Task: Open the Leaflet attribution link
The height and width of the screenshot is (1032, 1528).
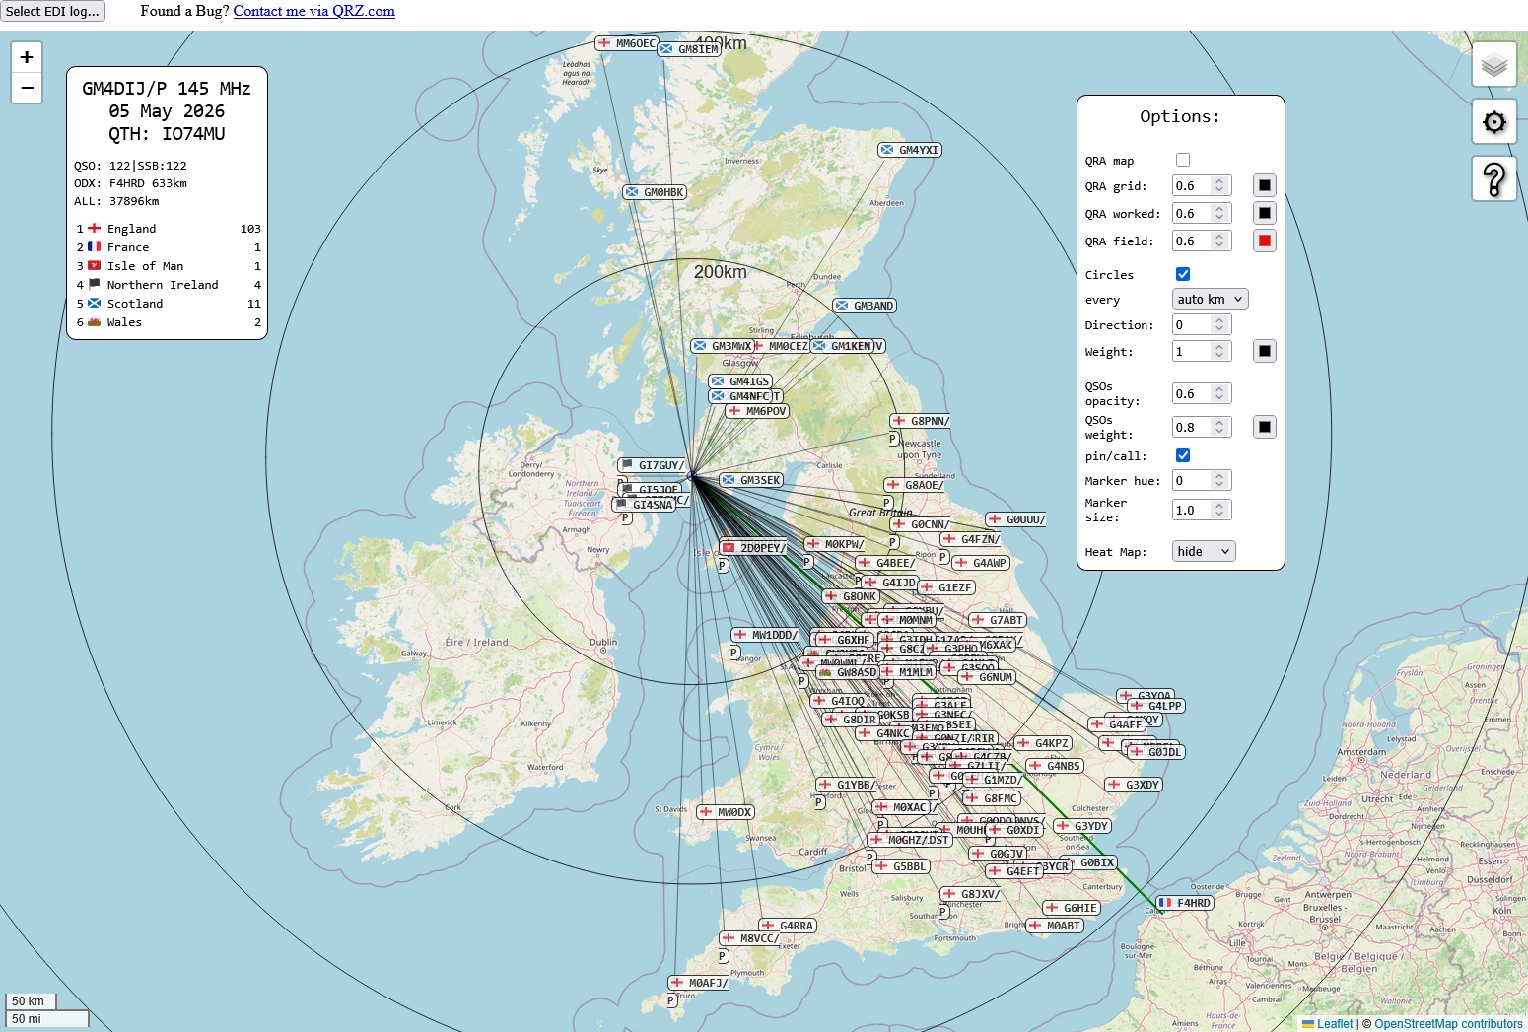Action: tap(1328, 1023)
